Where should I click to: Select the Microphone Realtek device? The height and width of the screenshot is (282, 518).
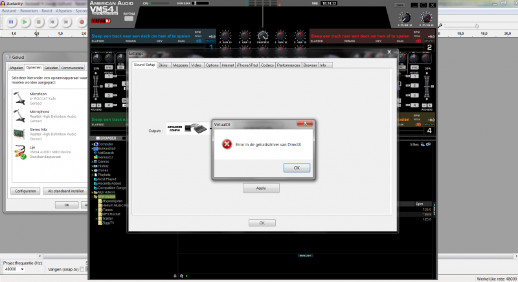click(x=50, y=116)
